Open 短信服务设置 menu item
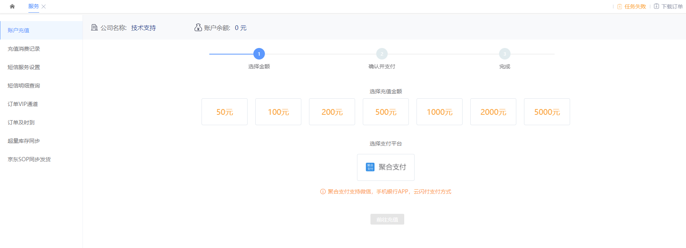The image size is (686, 248). tap(41, 67)
